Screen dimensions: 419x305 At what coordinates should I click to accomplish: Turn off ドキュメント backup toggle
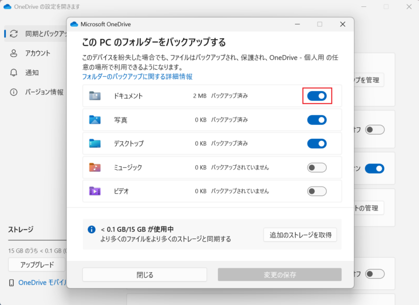tap(317, 96)
